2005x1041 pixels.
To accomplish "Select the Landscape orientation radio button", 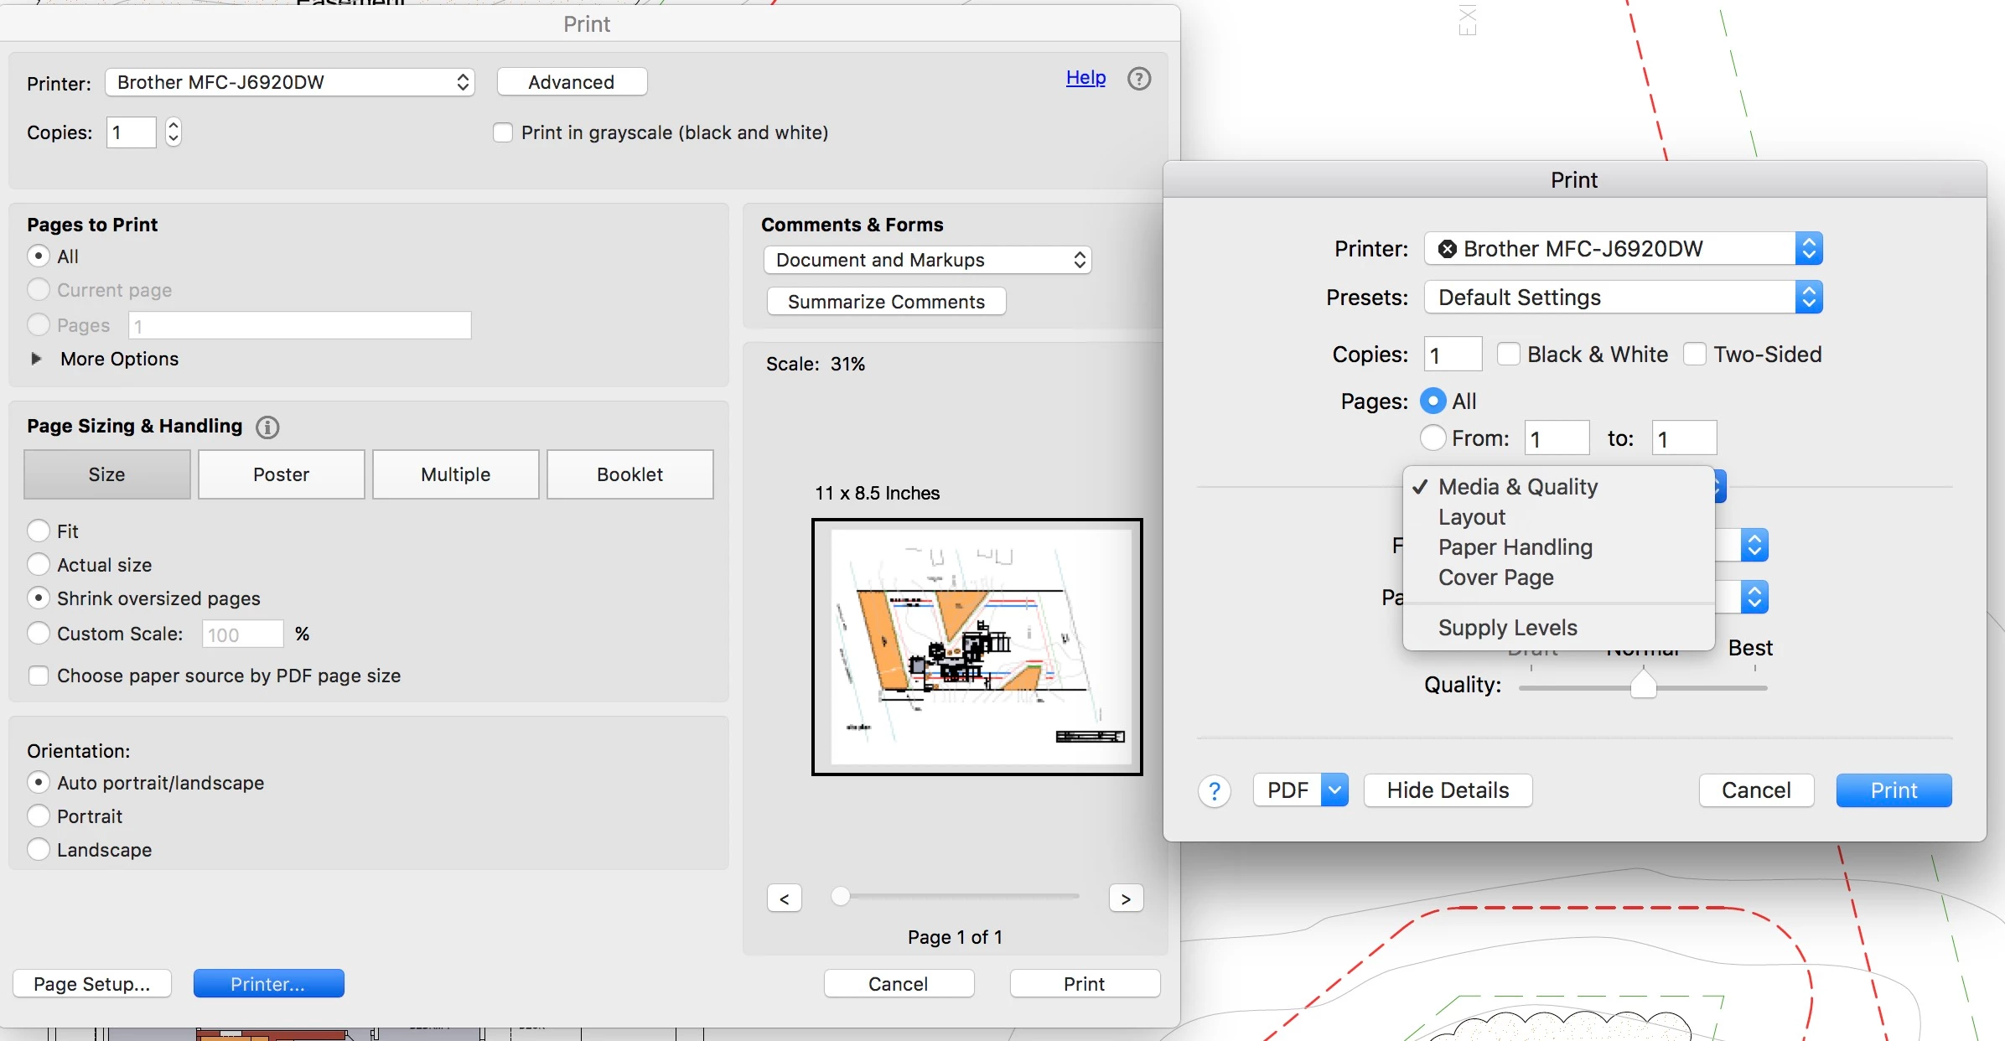I will tap(39, 850).
